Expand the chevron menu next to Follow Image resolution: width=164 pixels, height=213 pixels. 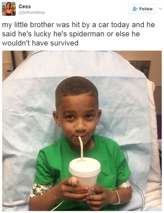pos(160,9)
